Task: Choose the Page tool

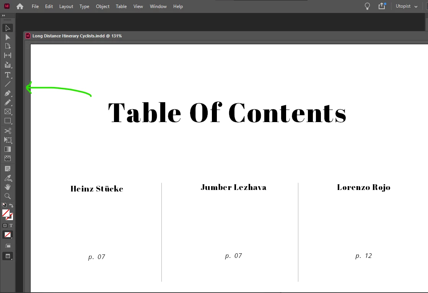Action: pos(8,46)
